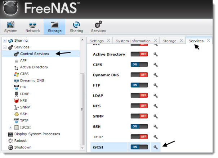The image size is (218, 158).
Task: Select the CIFS Windows flag icon
Action: [x=17, y=74]
